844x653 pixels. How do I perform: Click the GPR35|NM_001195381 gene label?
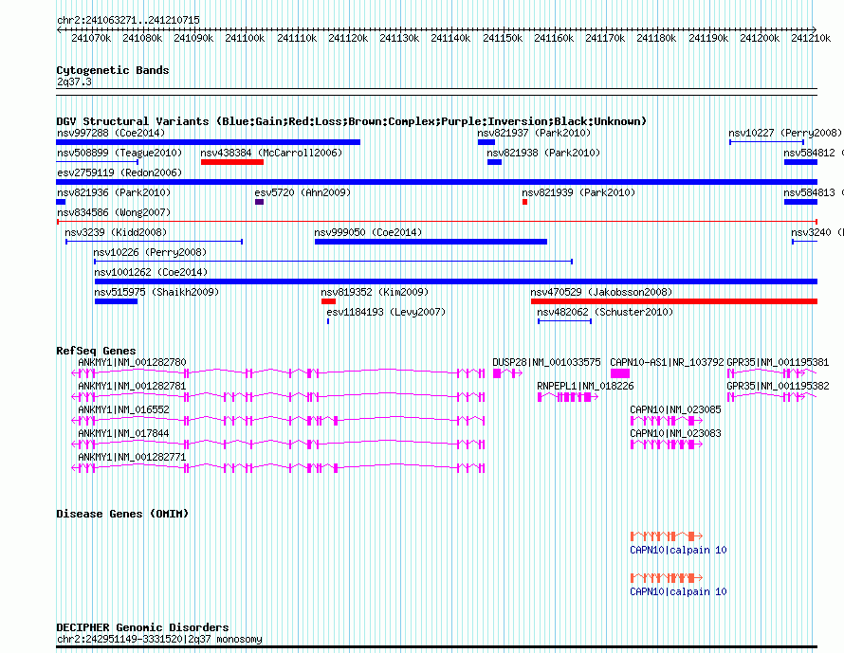778,363
